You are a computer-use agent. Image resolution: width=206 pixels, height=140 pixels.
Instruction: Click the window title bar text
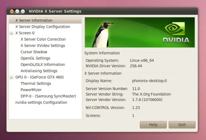pos(55,11)
